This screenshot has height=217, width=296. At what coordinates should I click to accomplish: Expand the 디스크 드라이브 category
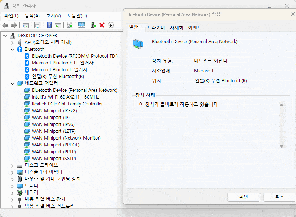(13, 165)
